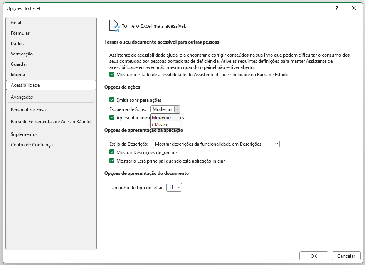
Task: Select the "Guardar" category
Action: pos(19,64)
